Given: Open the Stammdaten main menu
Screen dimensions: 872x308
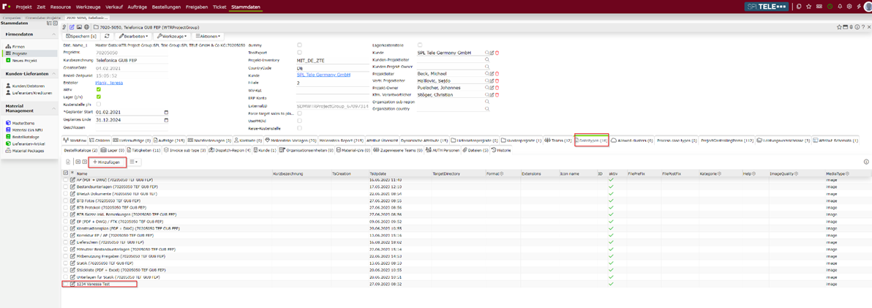Looking at the screenshot, I should [246, 6].
